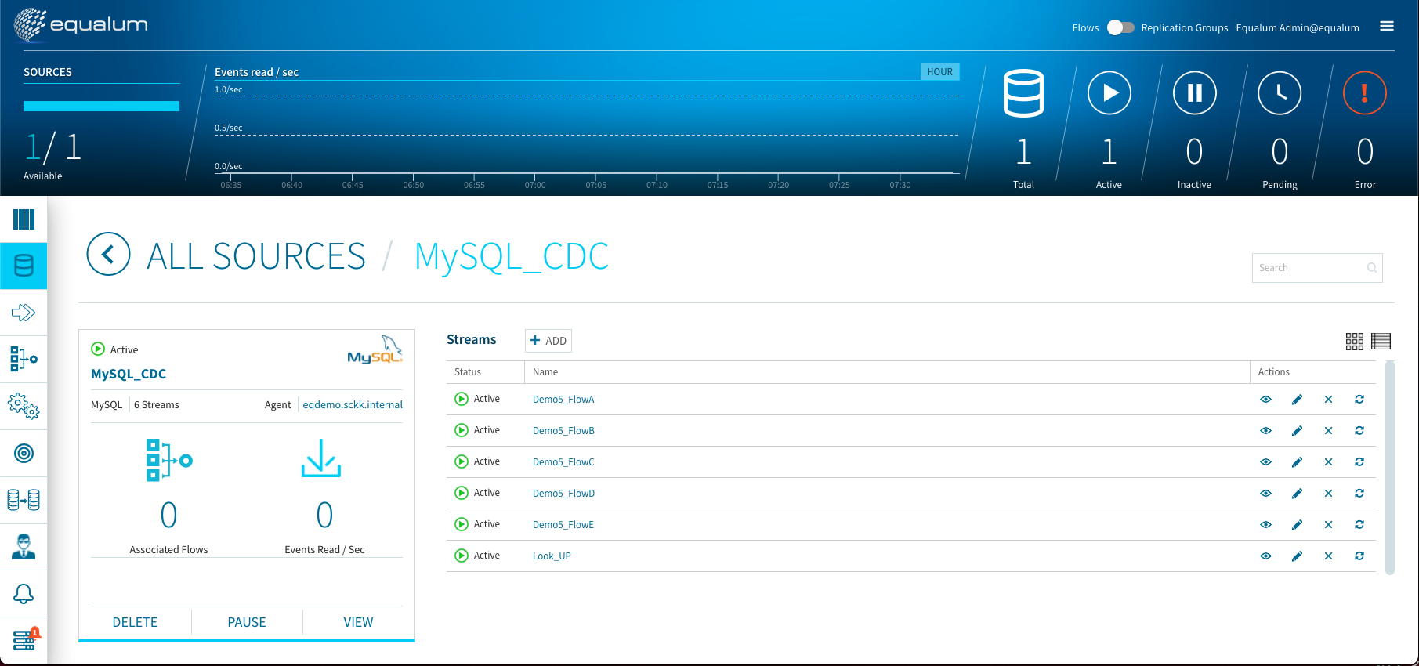Viewport: 1419px width, 666px height.
Task: Toggle Flows / Replication Groups switch
Action: click(x=1120, y=27)
